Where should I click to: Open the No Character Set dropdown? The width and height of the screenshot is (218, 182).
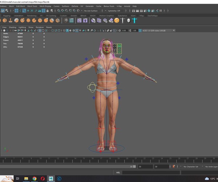[191, 167]
